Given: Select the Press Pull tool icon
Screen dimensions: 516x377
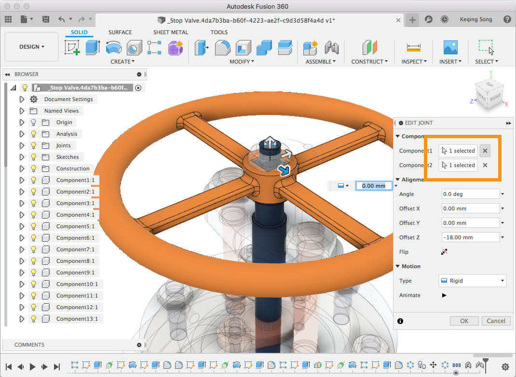Looking at the screenshot, I should click(202, 48).
